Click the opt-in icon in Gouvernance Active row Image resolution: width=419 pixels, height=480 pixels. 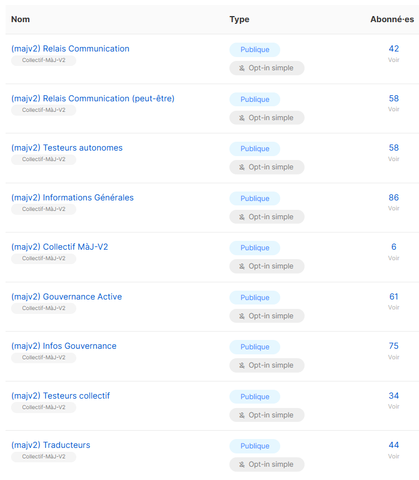[242, 316]
